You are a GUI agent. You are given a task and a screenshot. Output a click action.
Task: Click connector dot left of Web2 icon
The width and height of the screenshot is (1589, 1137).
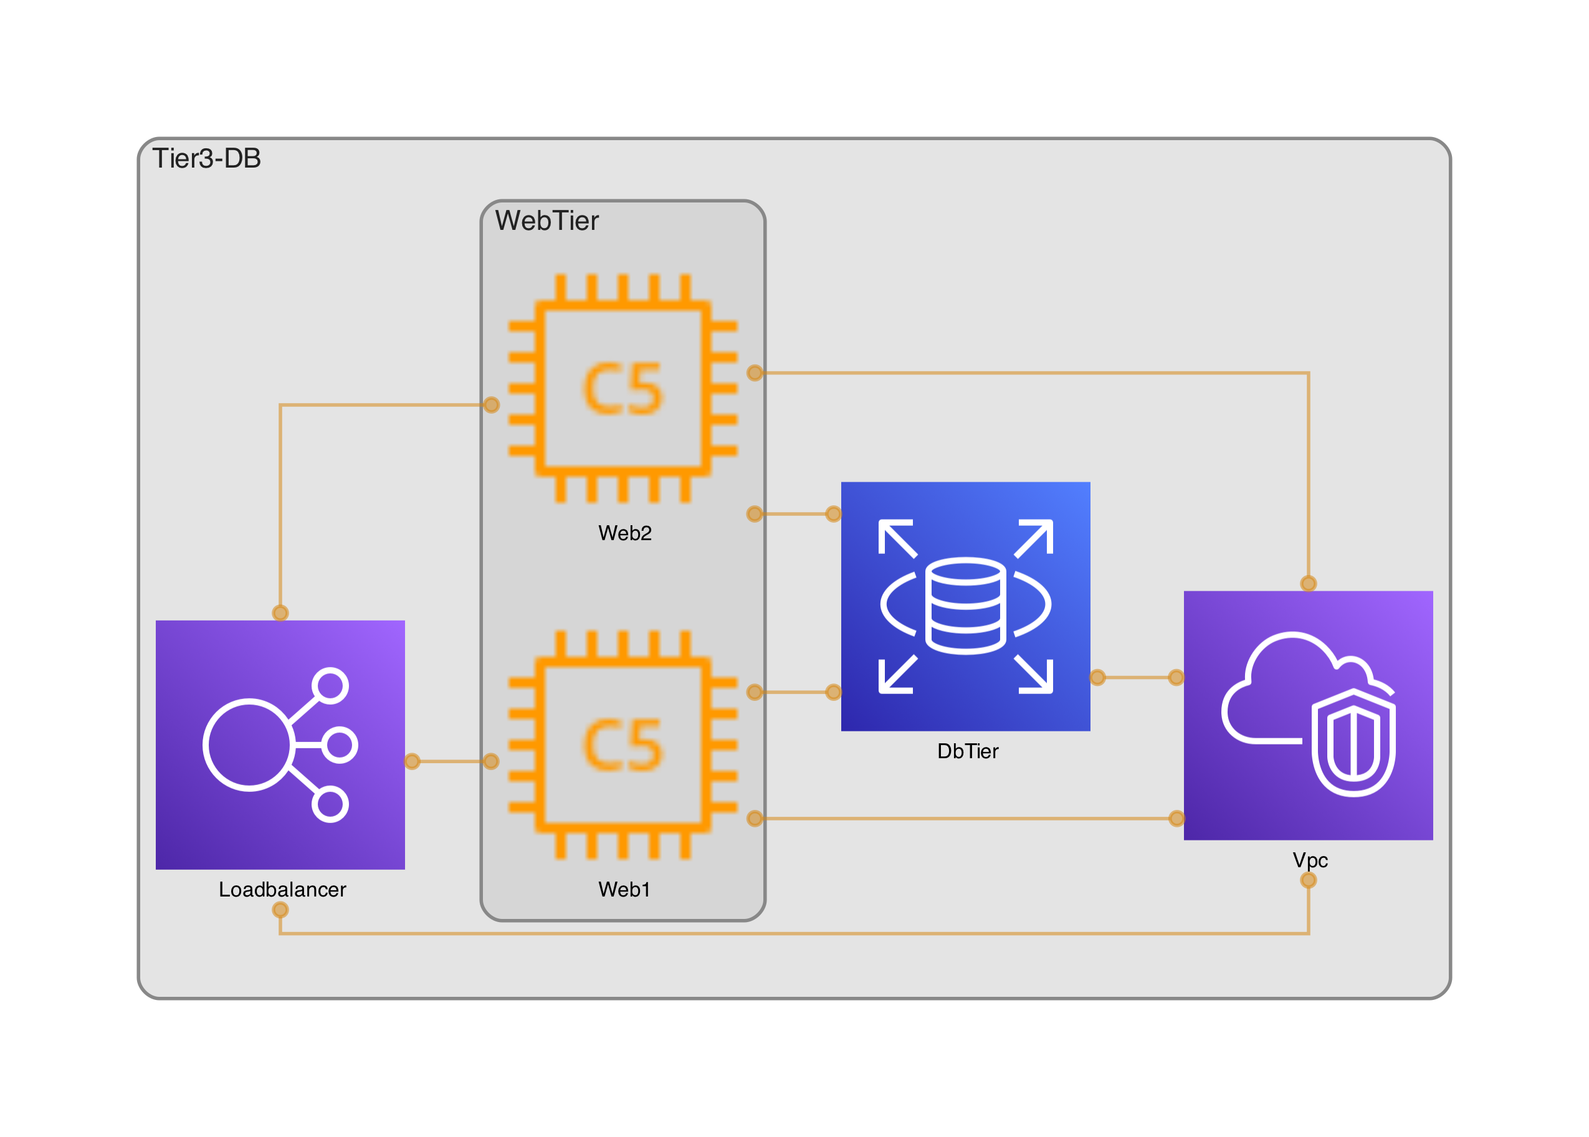(x=491, y=405)
